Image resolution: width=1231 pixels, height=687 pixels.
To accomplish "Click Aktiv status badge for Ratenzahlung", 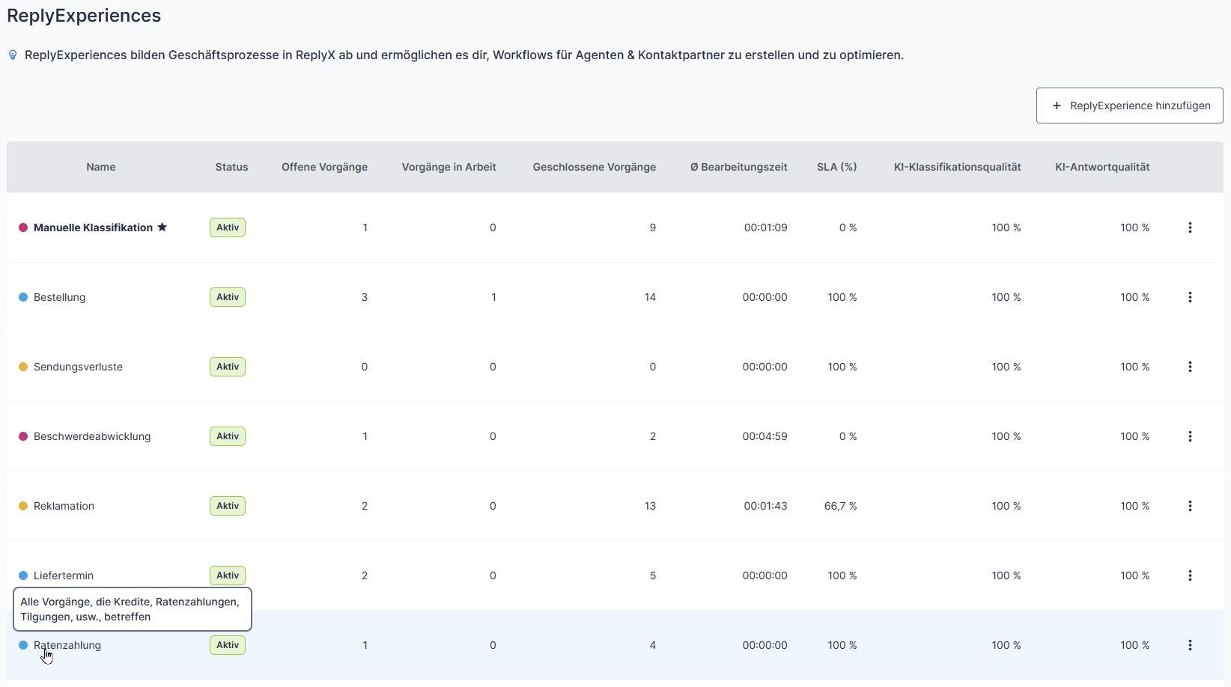I will tap(228, 645).
